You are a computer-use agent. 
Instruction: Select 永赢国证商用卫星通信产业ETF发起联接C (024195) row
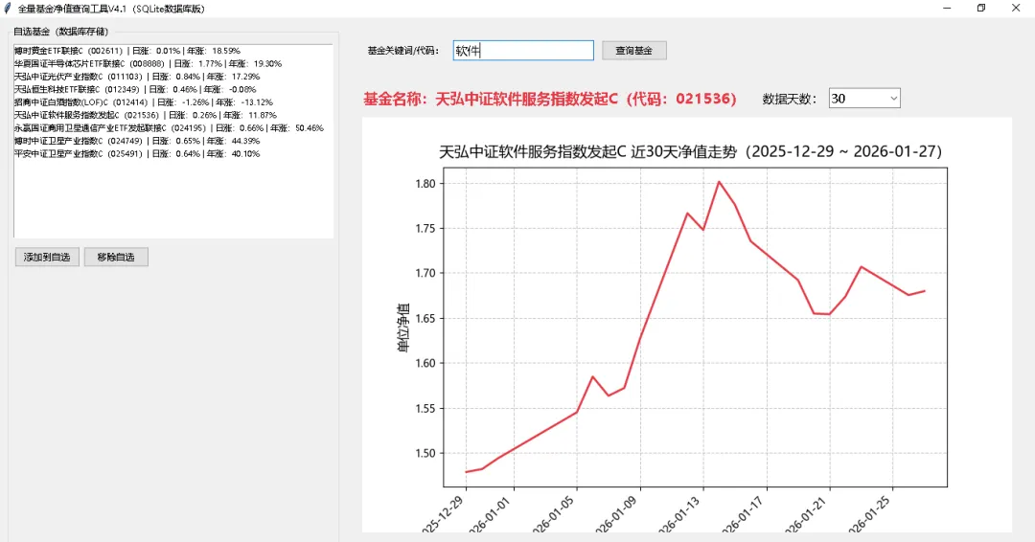click(172, 128)
